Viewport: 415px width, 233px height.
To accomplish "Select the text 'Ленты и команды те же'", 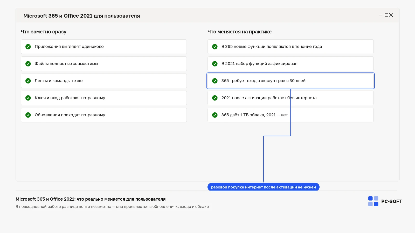I will click(59, 81).
